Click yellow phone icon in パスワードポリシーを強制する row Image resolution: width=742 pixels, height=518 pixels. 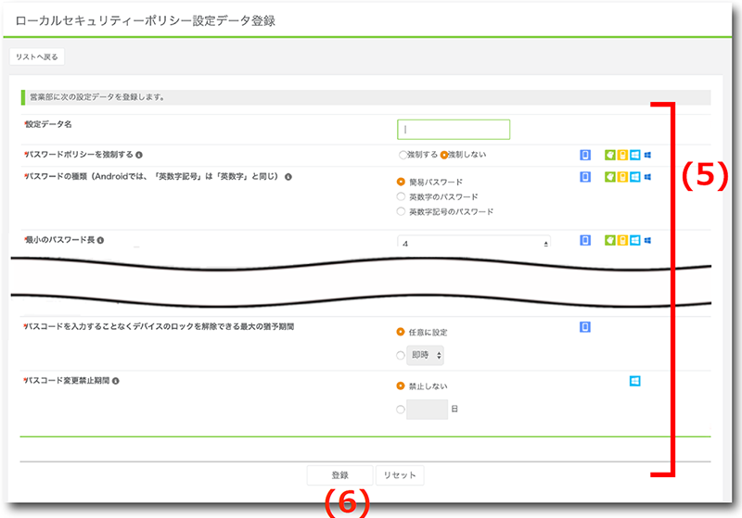click(x=622, y=155)
